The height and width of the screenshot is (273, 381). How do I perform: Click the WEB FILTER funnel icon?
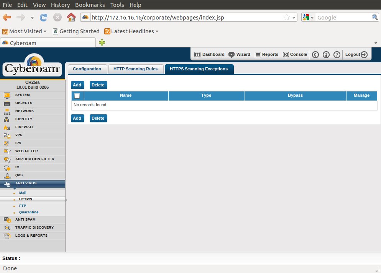[7, 151]
